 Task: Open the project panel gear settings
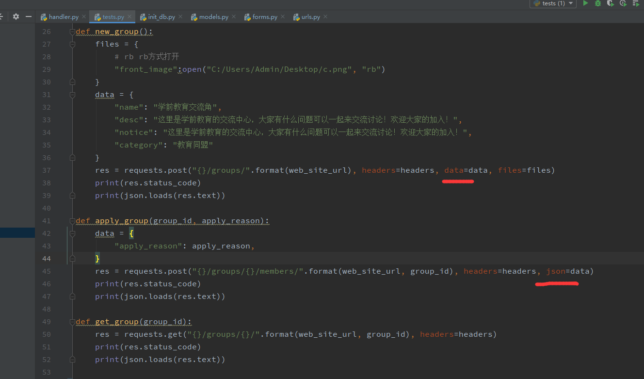tap(16, 16)
